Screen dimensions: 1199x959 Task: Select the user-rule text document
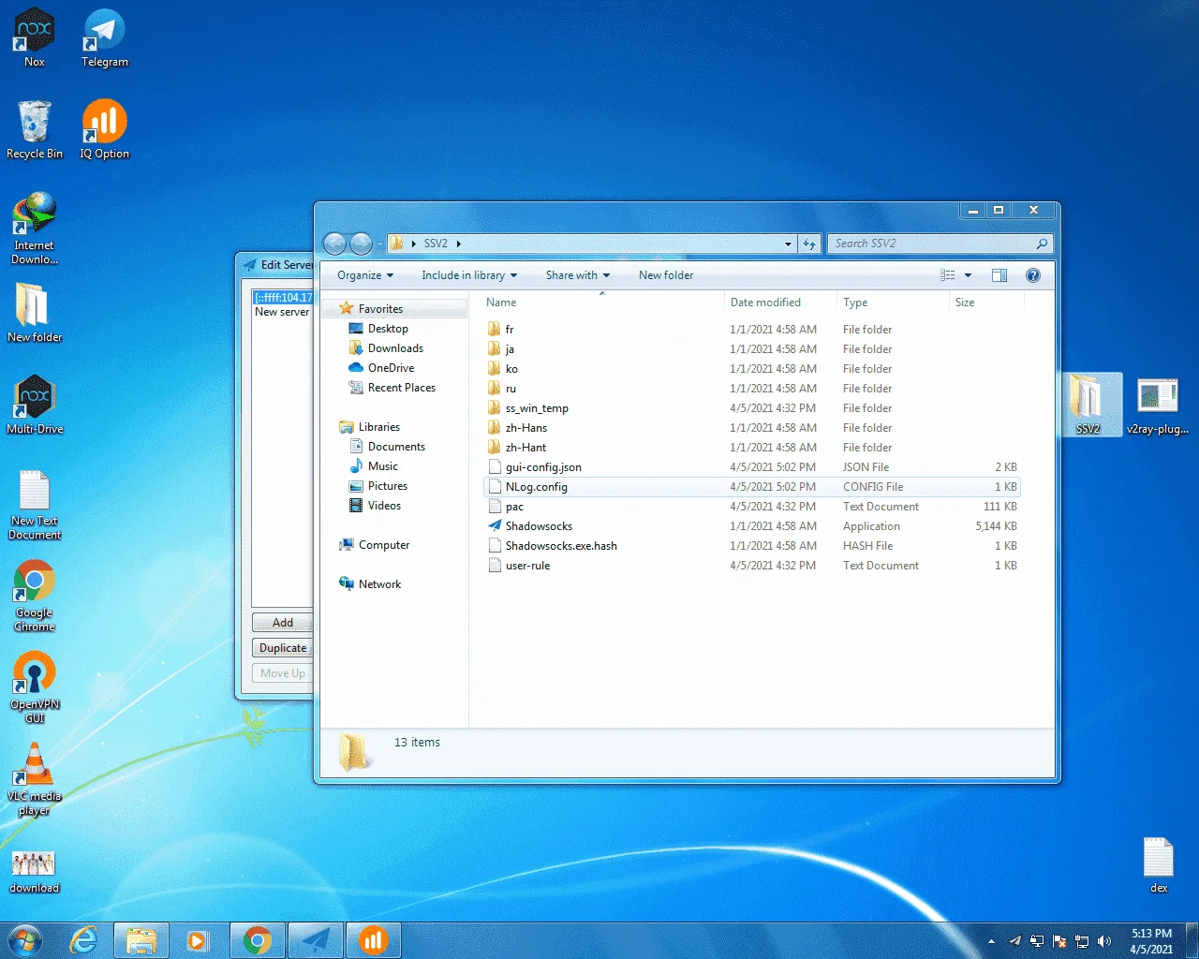[x=751, y=566]
